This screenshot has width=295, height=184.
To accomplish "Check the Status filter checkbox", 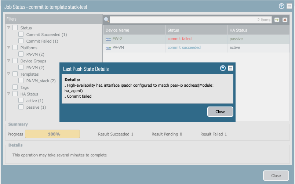I will (15, 28).
